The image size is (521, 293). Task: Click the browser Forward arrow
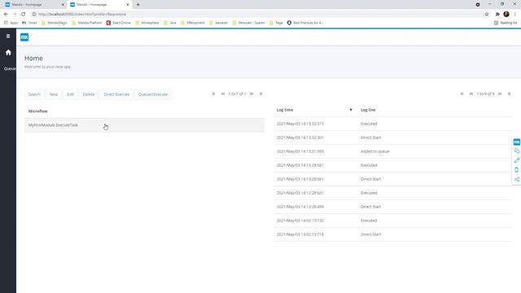15,15
